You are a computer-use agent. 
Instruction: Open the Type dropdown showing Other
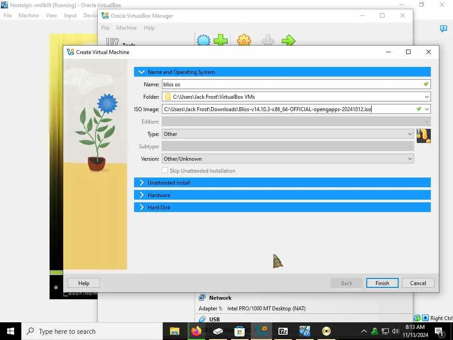[288, 134]
